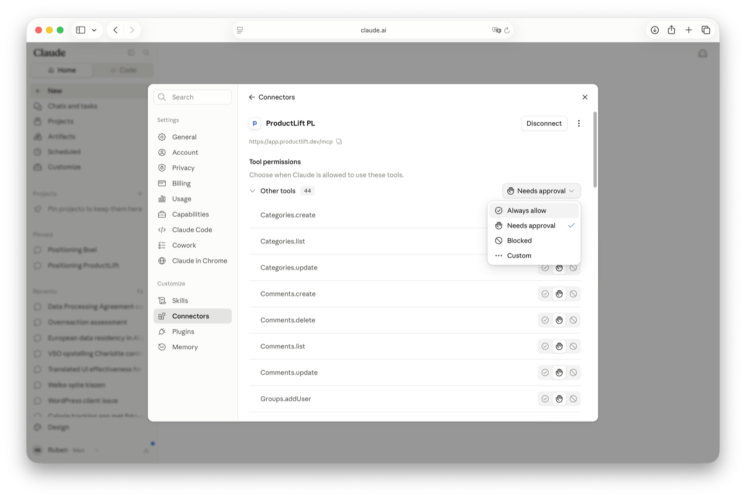This screenshot has width=746, height=498.
Task: Click the back arrow next to Connectors
Action: pyautogui.click(x=252, y=97)
